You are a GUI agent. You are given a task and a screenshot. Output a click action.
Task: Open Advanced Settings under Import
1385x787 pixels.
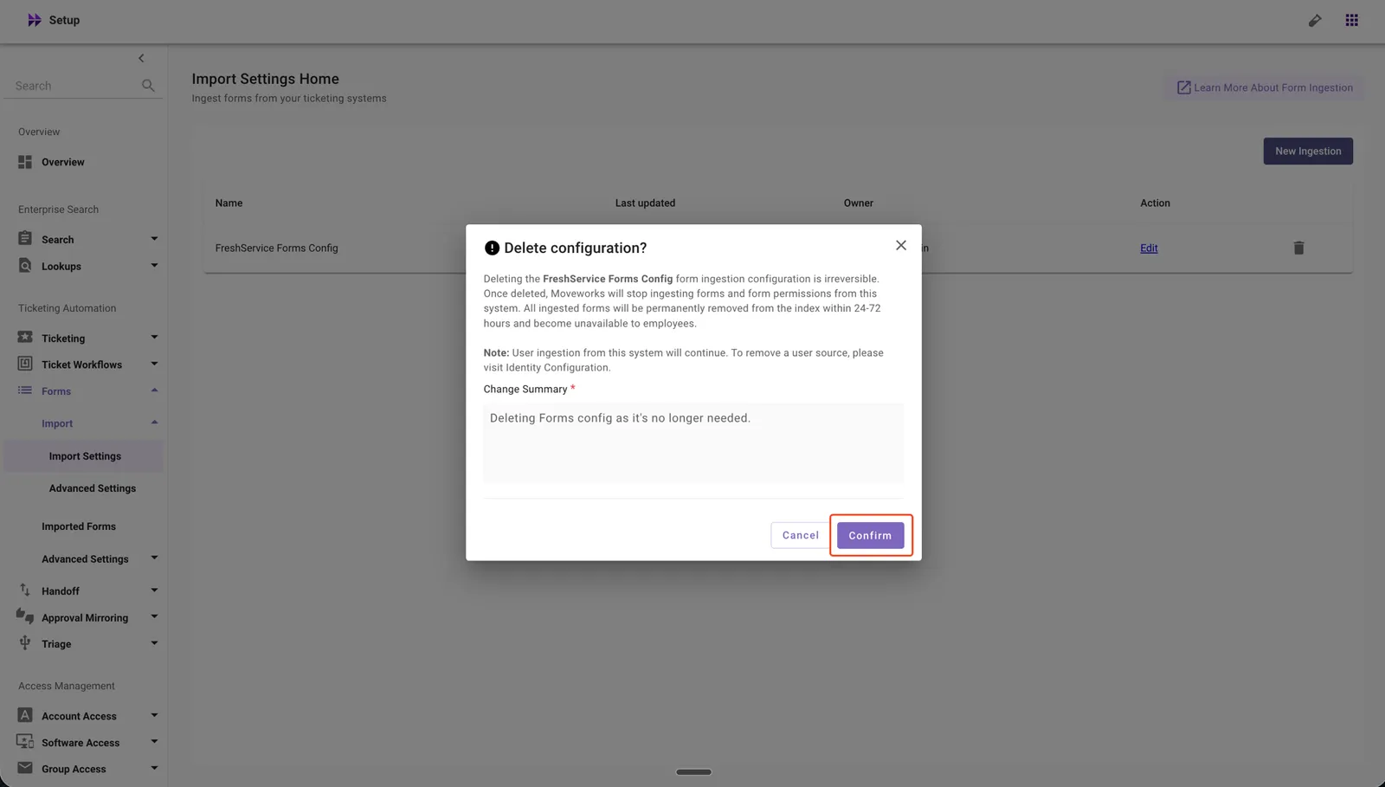(92, 488)
